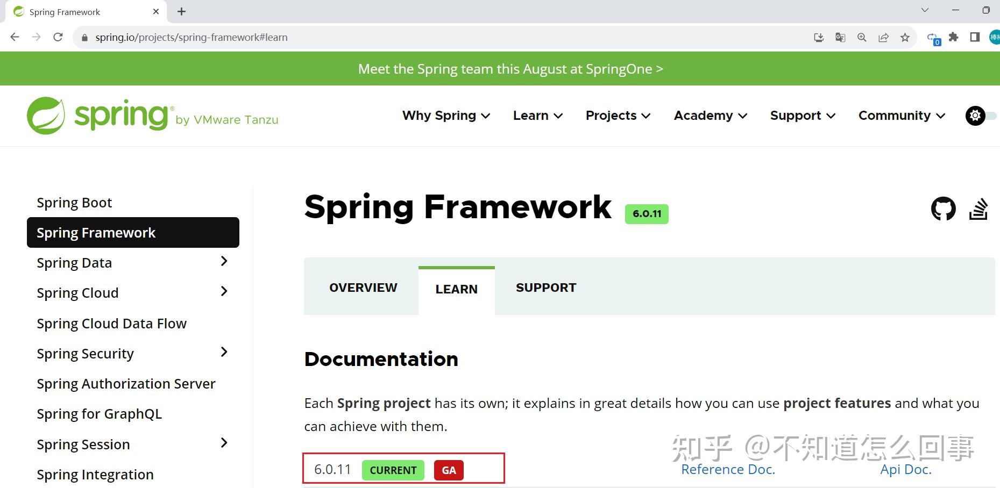Select Spring Boot in the sidebar
This screenshot has width=1000, height=488.
coord(74,202)
